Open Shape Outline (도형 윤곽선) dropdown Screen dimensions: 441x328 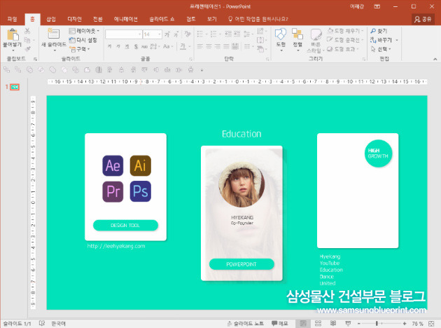coord(345,40)
